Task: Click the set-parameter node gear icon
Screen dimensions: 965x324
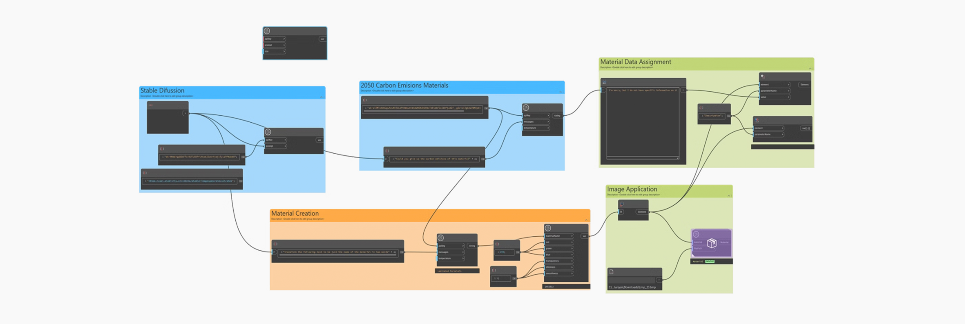Action: 762,76
